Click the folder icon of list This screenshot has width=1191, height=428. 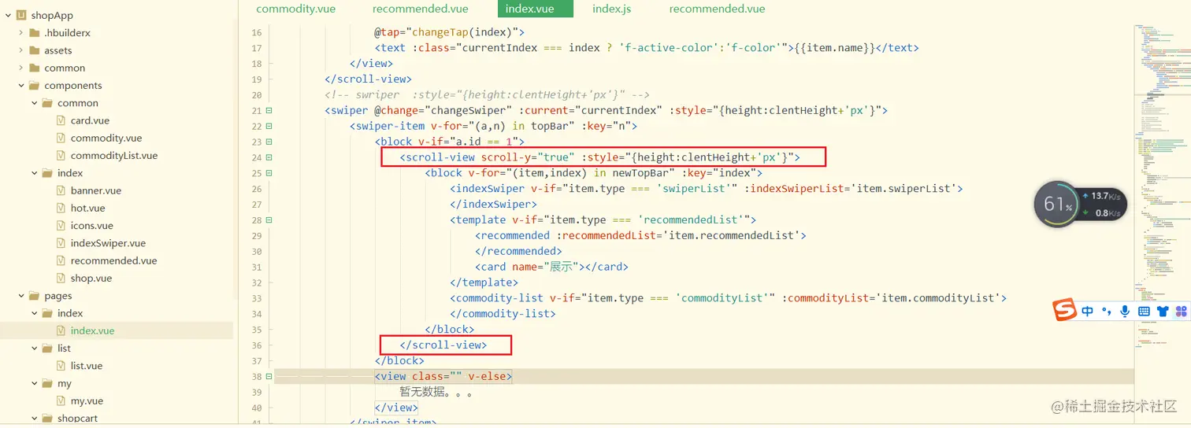pos(47,348)
